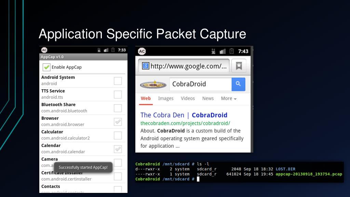Screen dimensions: 350x197
Task: Check the Camera checkbox
Action: point(118,162)
